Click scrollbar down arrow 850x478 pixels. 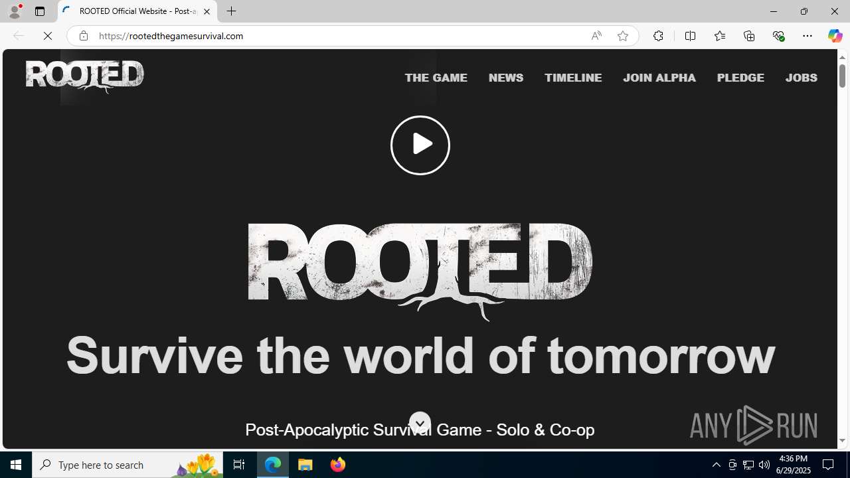[842, 441]
